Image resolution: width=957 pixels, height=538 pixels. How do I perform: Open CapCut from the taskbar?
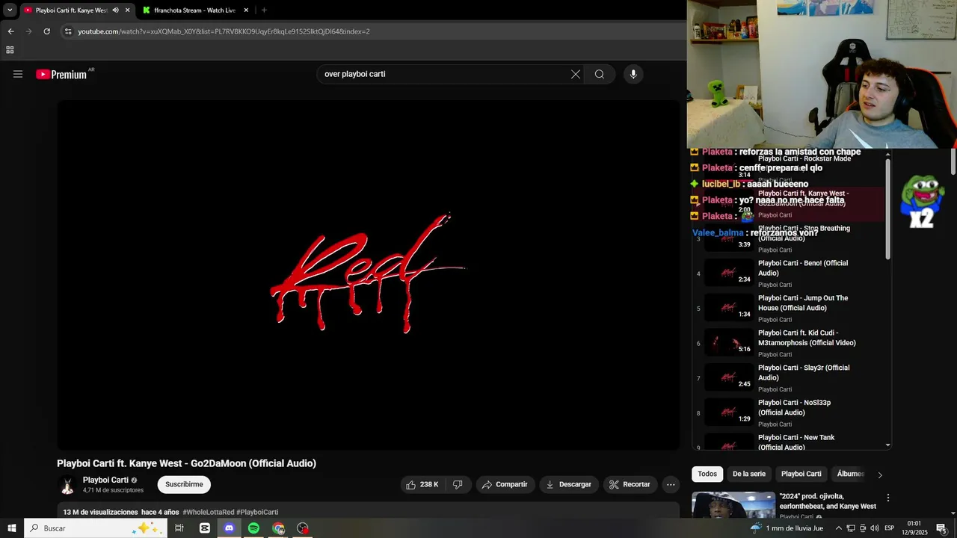pyautogui.click(x=205, y=528)
